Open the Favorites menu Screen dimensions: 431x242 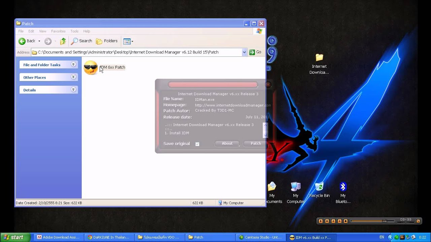coord(58,31)
